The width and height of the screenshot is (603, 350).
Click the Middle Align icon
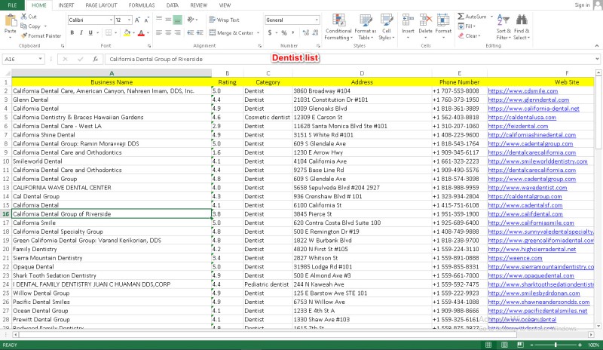(x=168, y=20)
